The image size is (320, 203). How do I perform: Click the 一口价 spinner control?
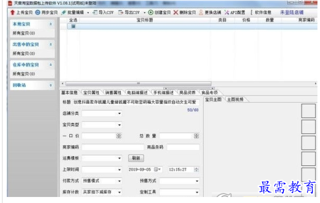(x=119, y=136)
